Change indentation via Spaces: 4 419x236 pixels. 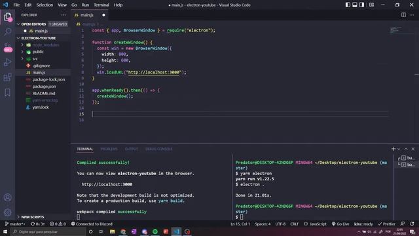tap(263, 224)
